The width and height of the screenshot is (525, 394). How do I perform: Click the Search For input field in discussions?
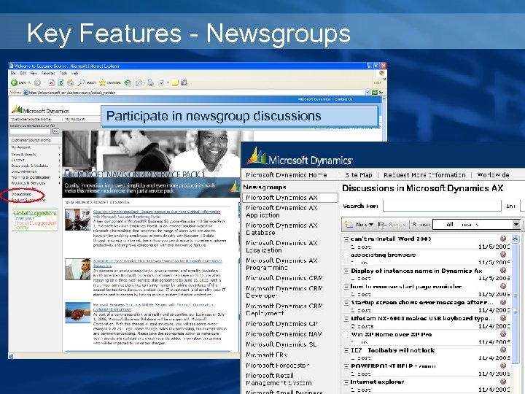tap(442, 206)
